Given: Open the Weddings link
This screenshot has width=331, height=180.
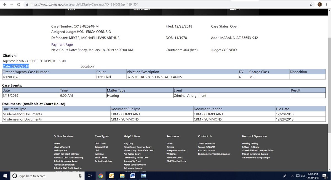Looking at the screenshot, I should 172,154.
